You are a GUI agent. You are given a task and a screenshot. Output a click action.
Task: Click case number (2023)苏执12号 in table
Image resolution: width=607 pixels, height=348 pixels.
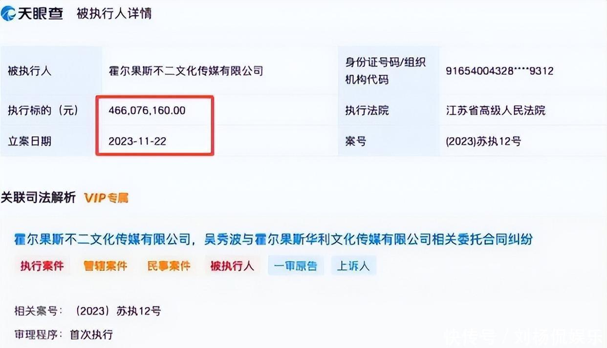(x=483, y=142)
